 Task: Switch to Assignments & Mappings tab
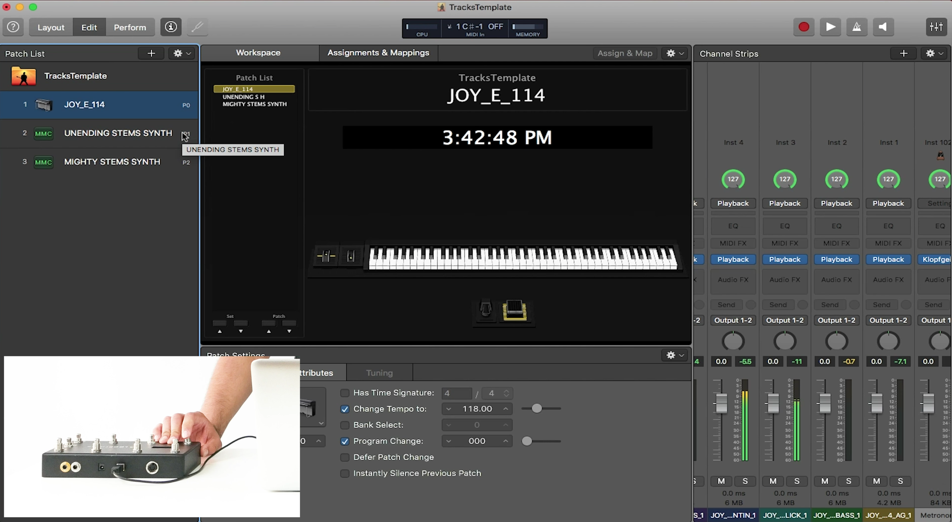coord(378,53)
